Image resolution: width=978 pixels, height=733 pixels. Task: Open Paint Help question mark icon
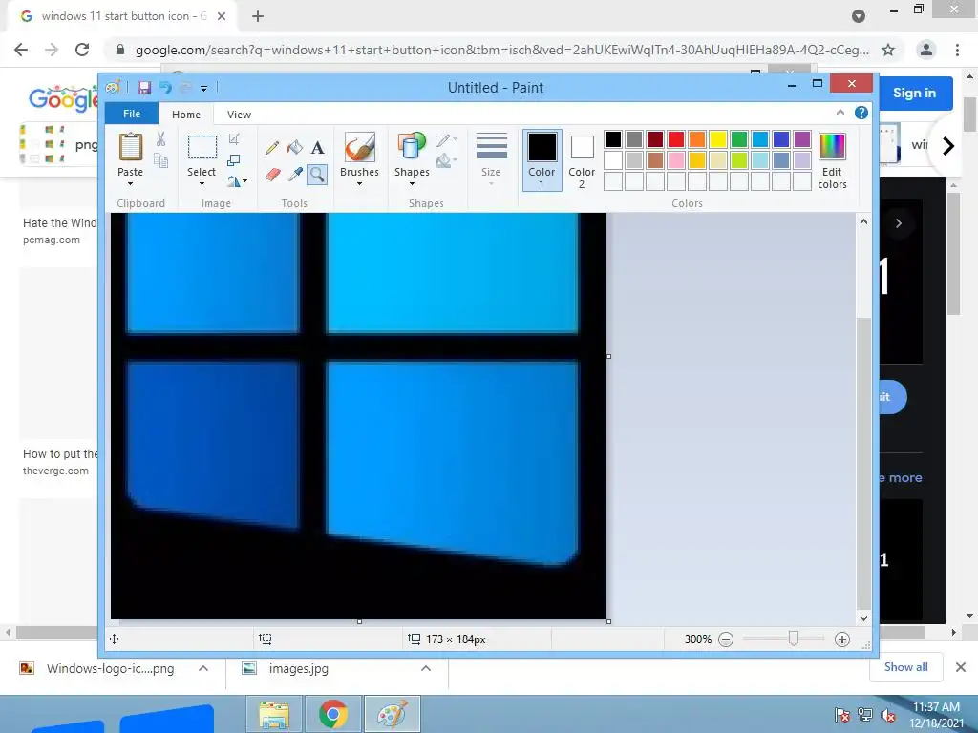(861, 113)
